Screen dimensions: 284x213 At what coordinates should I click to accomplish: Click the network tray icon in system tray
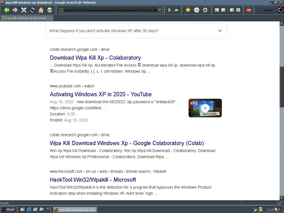click(x=255, y=209)
